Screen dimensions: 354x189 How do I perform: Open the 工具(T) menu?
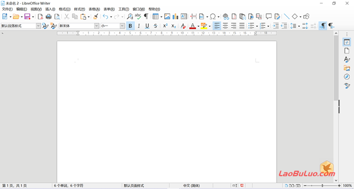pos(123,9)
